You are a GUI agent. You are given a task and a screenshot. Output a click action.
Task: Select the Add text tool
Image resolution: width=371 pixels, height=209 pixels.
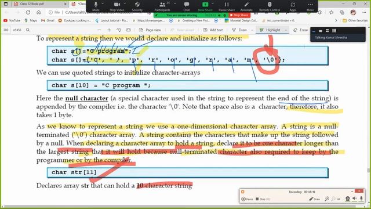[x=213, y=30]
